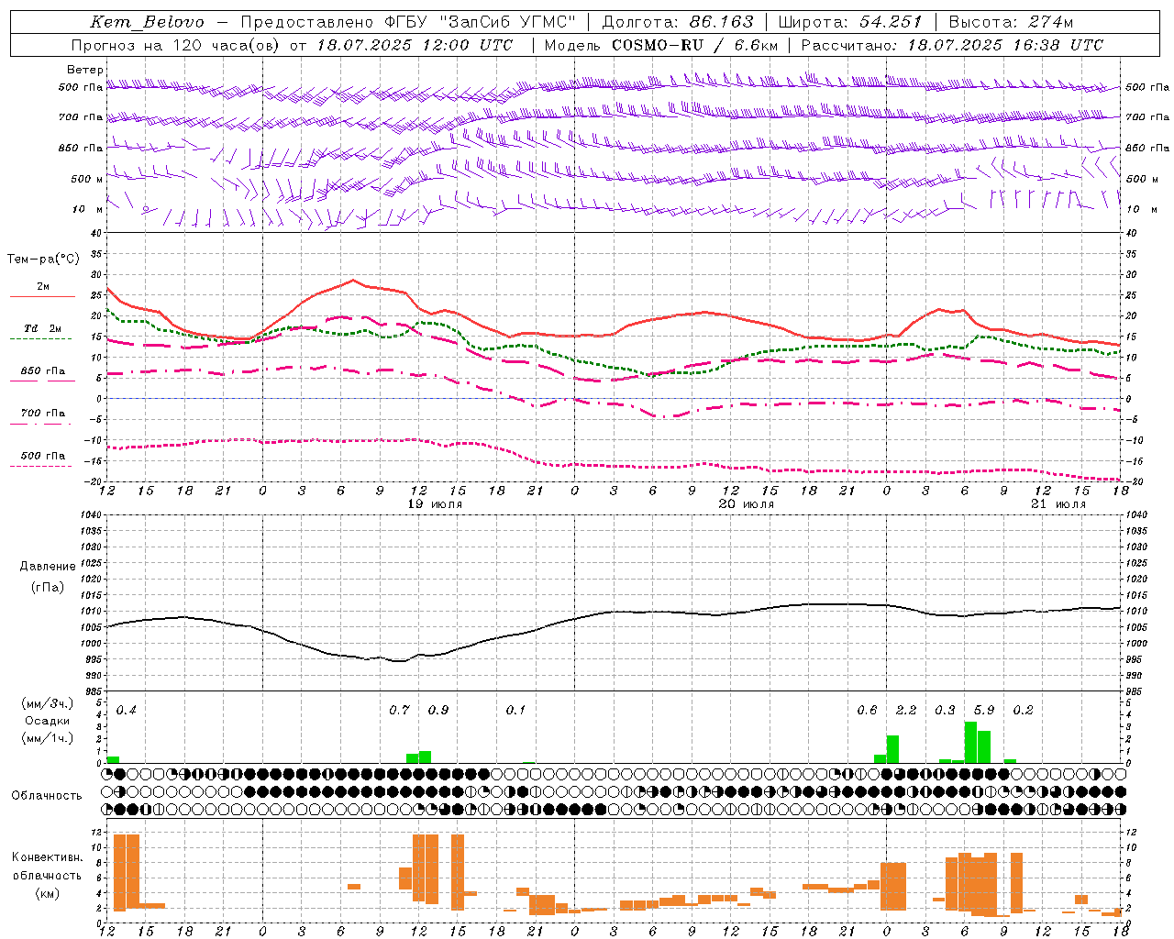
Task: Click the tallest green precipitation bar under 5.9
Action: (970, 742)
